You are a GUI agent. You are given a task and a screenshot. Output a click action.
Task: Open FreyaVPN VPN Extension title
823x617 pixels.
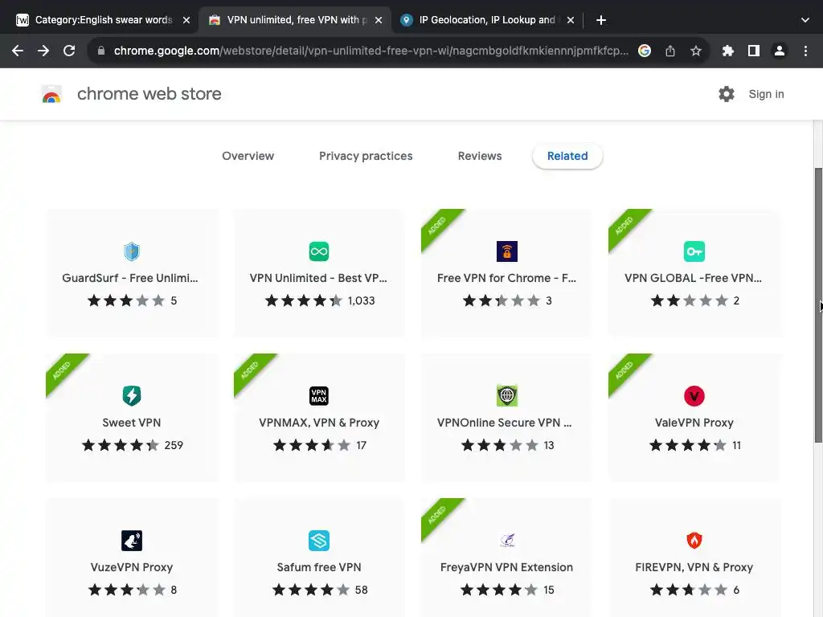506,567
